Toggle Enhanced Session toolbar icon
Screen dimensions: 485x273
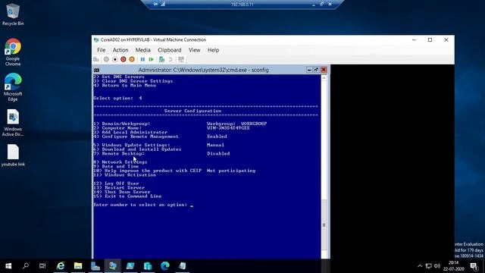(x=181, y=59)
